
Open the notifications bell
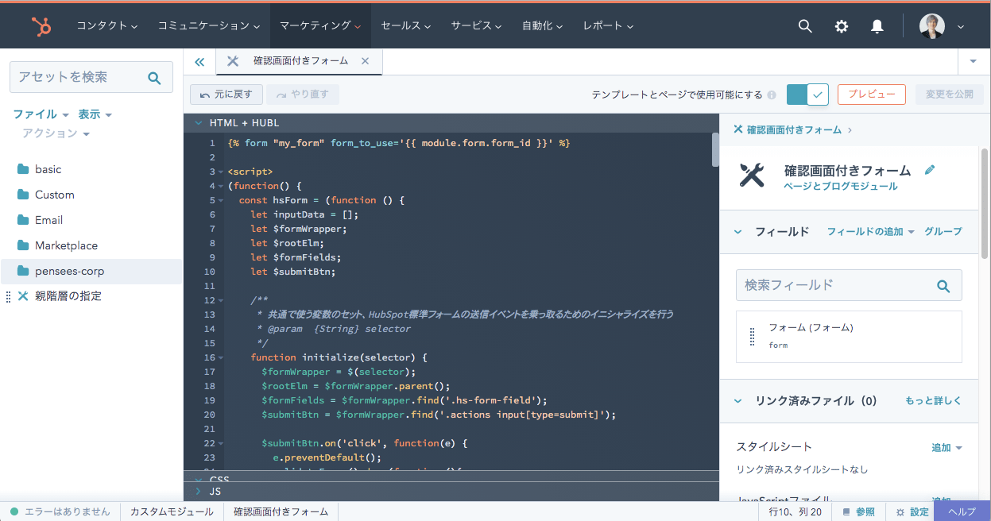[877, 25]
